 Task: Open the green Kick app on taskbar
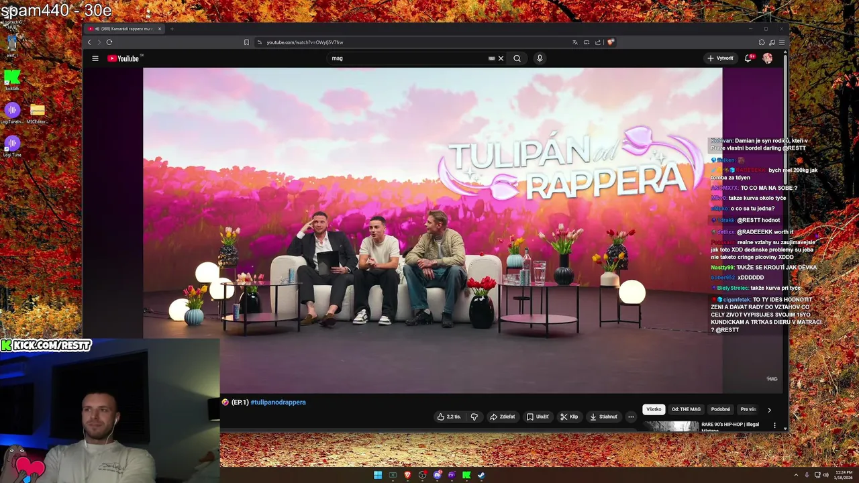tap(466, 475)
